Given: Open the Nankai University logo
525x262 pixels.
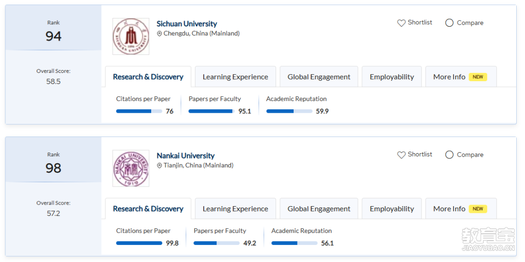Looking at the screenshot, I should pyautogui.click(x=131, y=168).
